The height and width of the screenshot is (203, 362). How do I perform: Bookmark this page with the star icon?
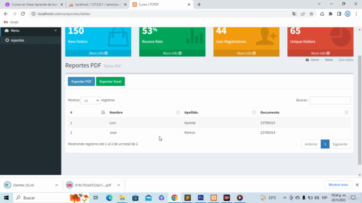(x=312, y=14)
